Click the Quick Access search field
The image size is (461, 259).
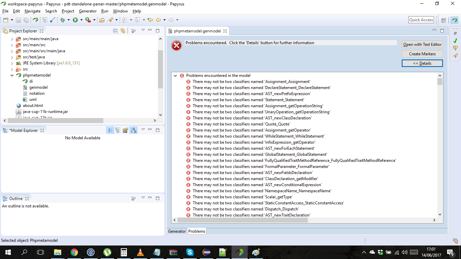pos(421,20)
